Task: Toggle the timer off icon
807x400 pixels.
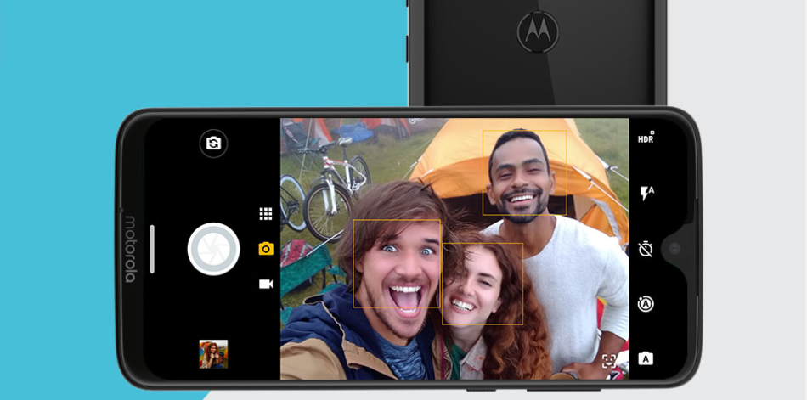Action: coord(646,250)
